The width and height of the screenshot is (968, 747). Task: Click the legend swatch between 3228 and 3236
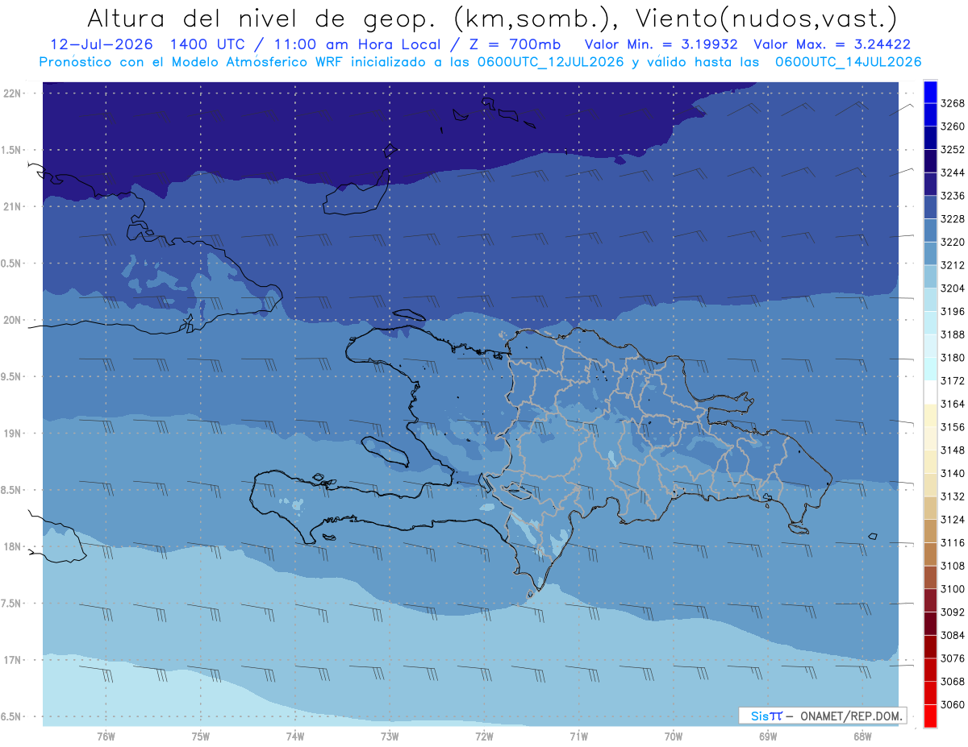coord(930,207)
